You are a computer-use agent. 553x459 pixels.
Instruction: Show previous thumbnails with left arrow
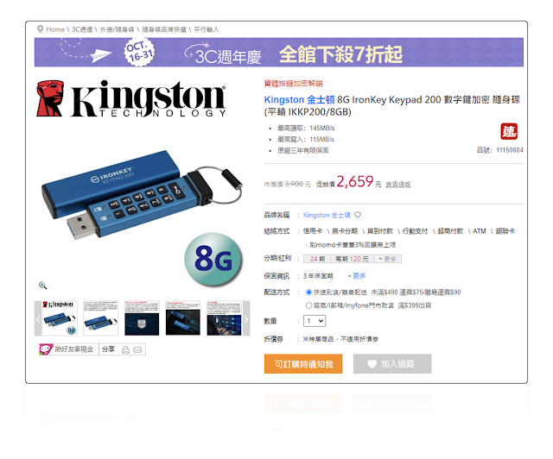38,318
